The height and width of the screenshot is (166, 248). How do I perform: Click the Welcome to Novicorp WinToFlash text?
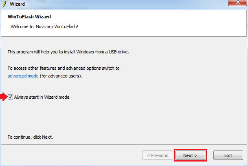(44, 27)
